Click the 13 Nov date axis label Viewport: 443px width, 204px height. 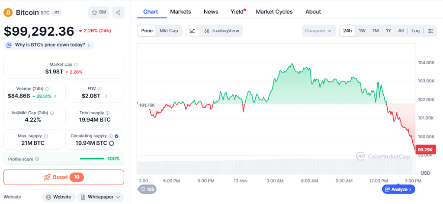pyautogui.click(x=241, y=181)
